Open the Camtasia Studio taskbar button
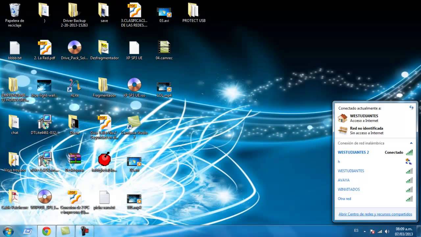The height and width of the screenshot is (237, 421). pyautogui.click(x=65, y=231)
